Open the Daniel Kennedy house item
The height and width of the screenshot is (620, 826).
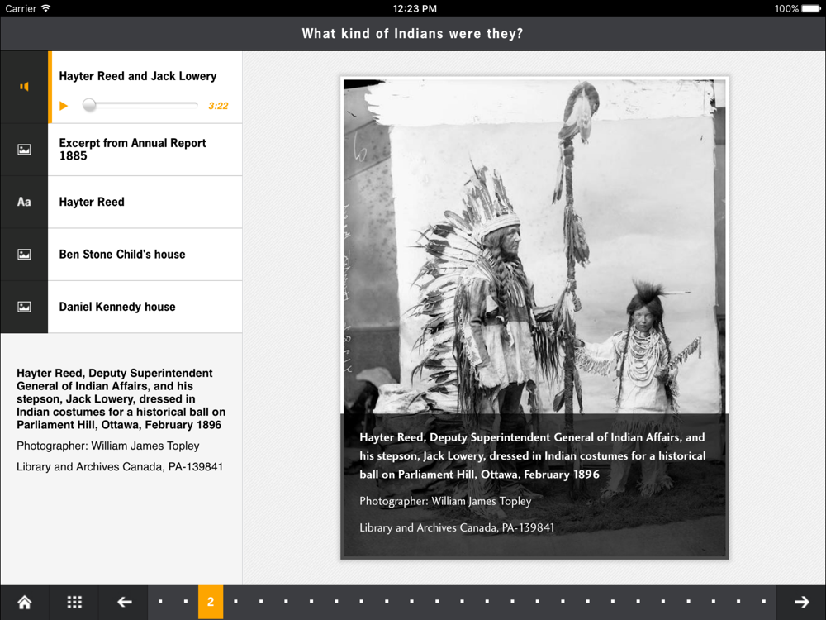pos(145,307)
